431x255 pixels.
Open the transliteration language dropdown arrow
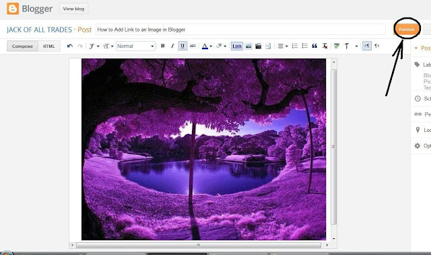[x=356, y=46]
